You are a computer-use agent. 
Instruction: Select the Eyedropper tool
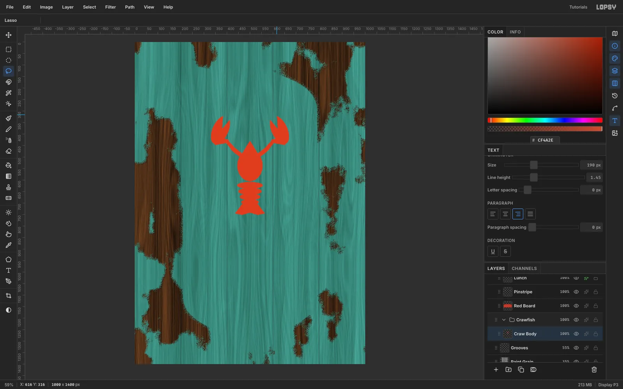[9, 245]
